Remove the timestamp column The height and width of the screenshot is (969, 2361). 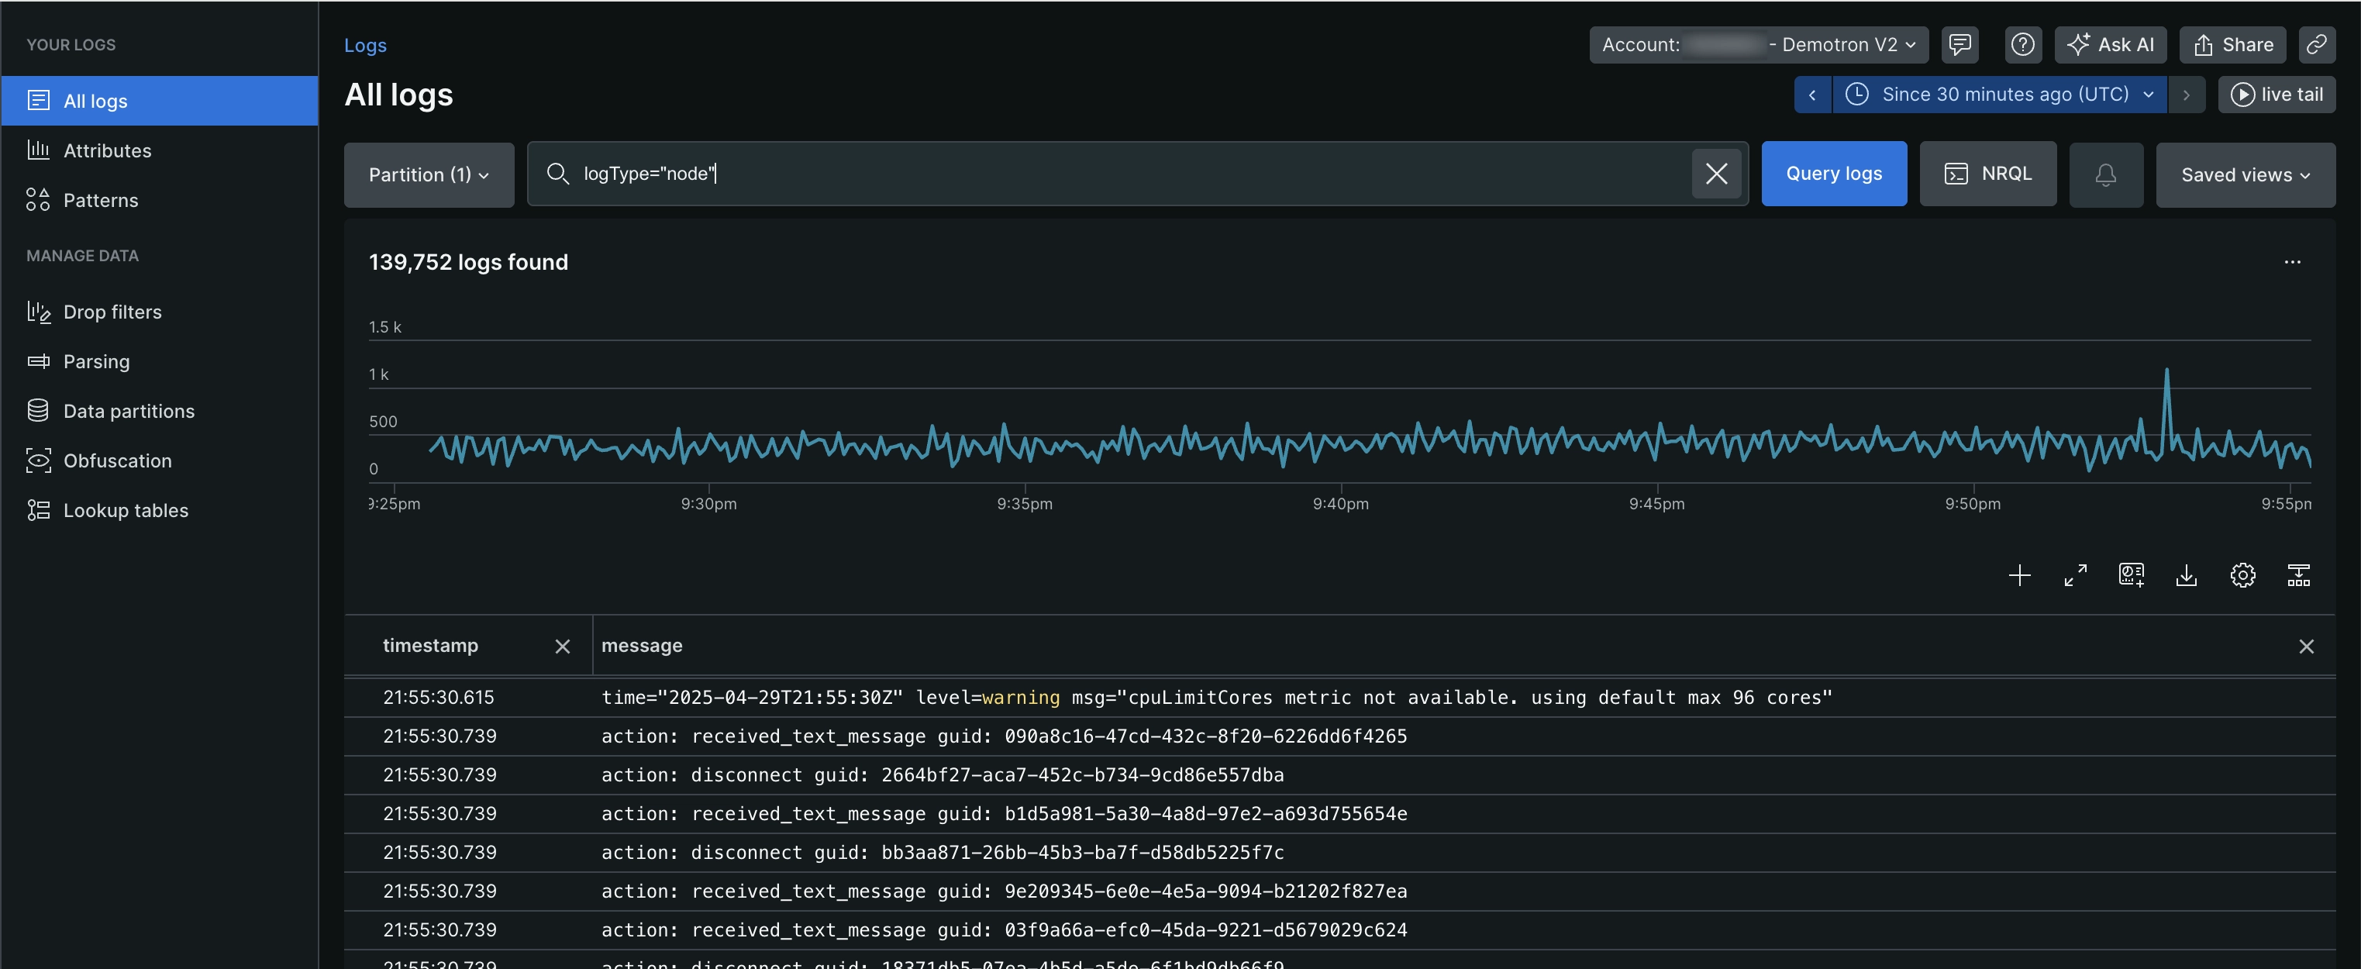563,647
